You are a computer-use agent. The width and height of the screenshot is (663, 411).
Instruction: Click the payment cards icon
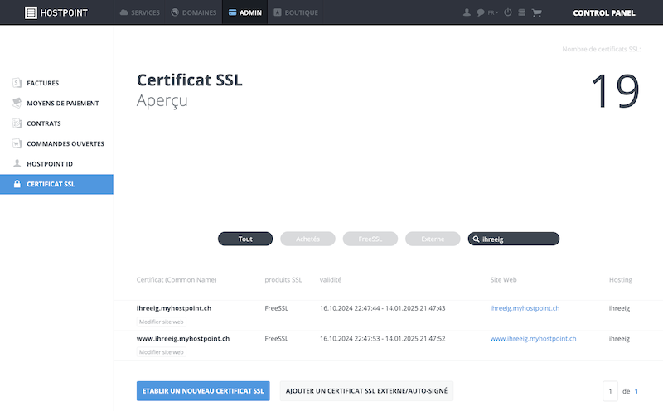click(17, 103)
